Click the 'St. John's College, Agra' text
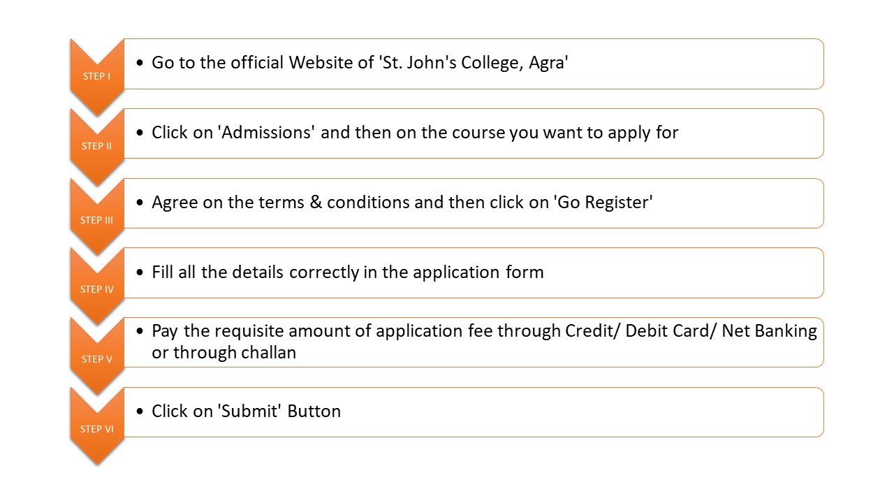 coord(474,63)
